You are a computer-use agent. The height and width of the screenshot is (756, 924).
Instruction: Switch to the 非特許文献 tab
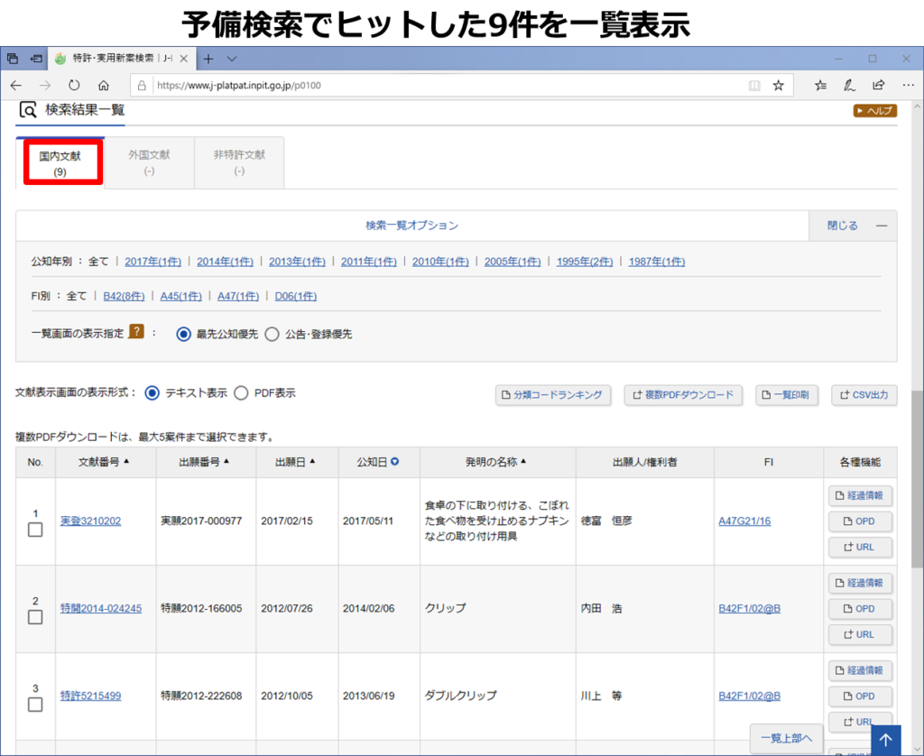(239, 162)
